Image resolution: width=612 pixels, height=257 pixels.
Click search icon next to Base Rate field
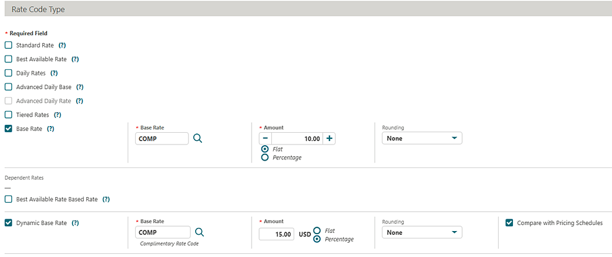pos(198,138)
